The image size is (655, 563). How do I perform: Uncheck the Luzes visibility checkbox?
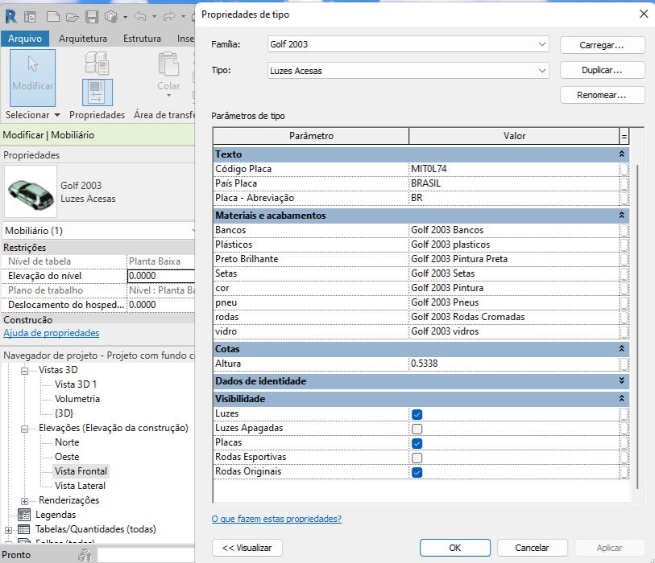pos(417,414)
